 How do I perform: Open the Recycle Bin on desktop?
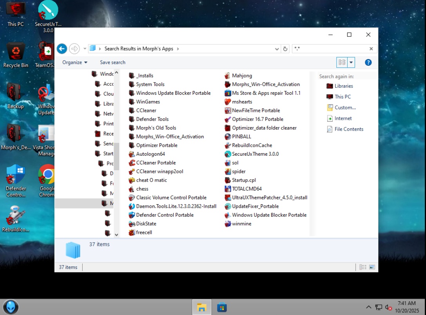(16, 55)
